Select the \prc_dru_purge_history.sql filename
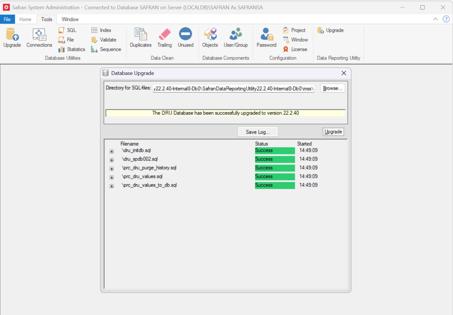 pyautogui.click(x=149, y=168)
